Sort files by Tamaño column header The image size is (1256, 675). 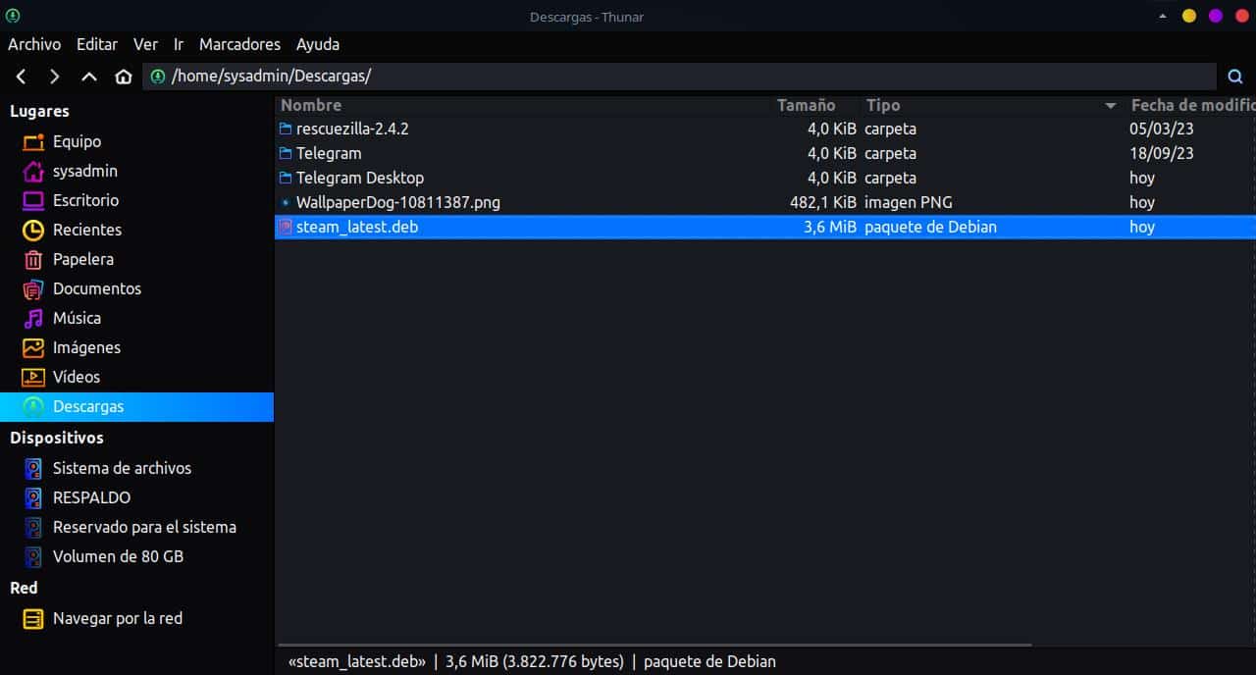[816, 105]
